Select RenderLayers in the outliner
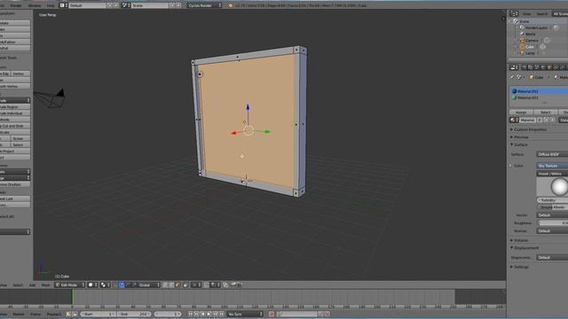The image size is (568, 319). point(536,27)
